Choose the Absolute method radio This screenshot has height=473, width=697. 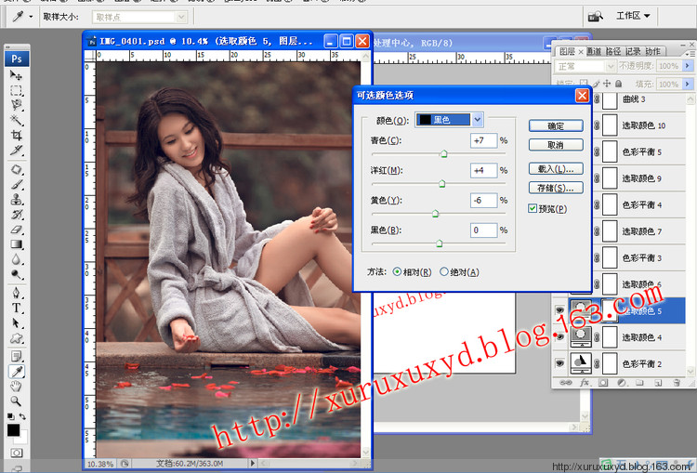(x=443, y=271)
